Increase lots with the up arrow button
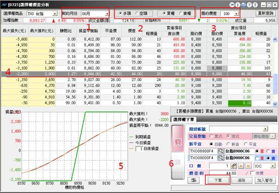 (x=241, y=166)
